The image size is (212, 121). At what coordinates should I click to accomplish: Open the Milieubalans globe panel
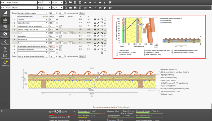tap(5, 35)
